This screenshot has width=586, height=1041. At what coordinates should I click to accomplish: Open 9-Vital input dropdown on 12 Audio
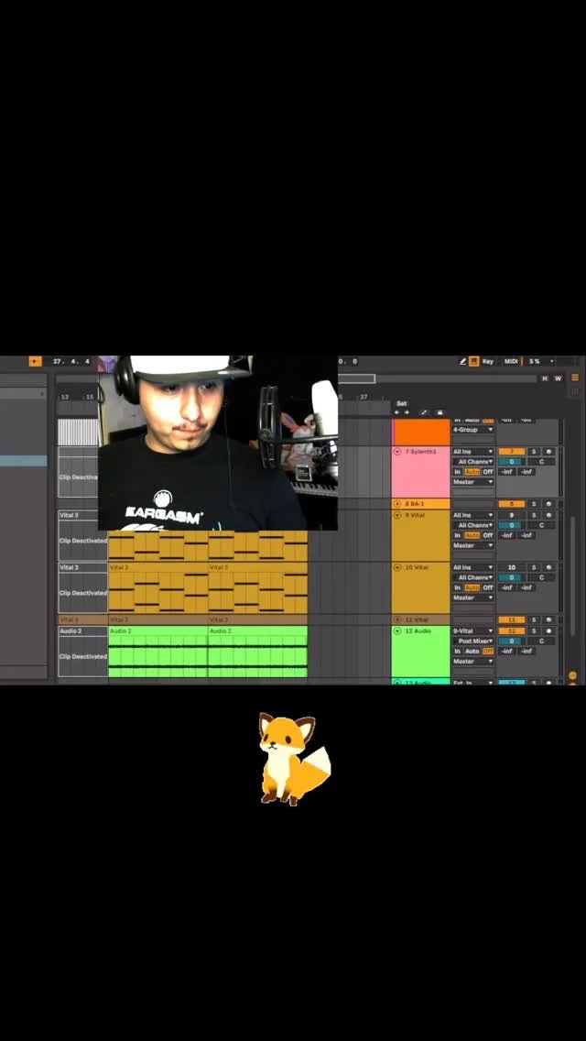(x=473, y=630)
